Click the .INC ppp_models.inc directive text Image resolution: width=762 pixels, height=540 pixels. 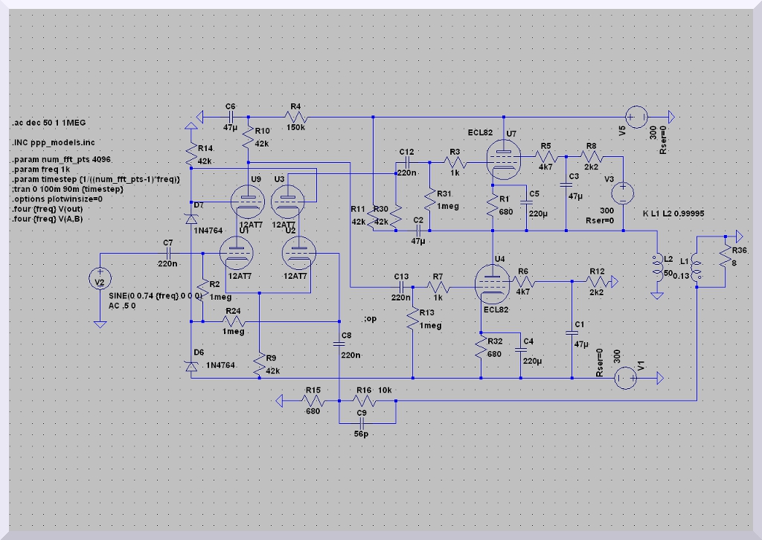pyautogui.click(x=53, y=141)
